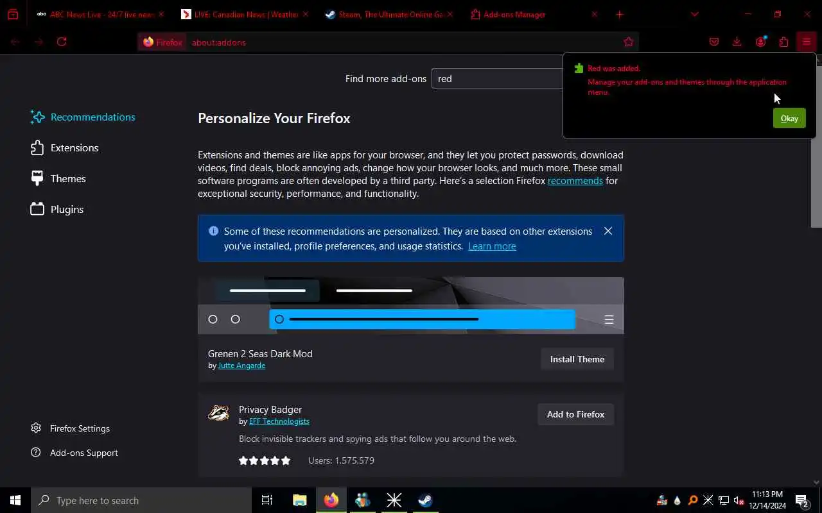The image size is (822, 513).
Task: Open the Plugins sidebar category
Action: tap(57, 209)
